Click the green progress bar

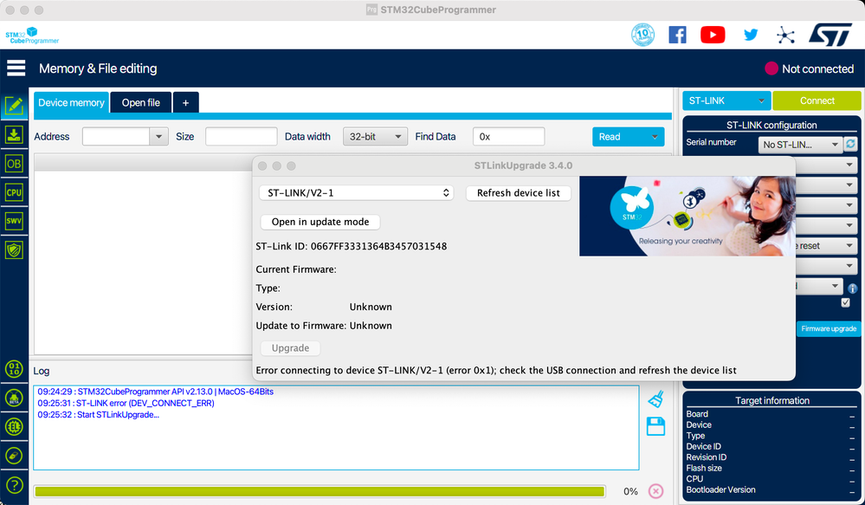[320, 491]
